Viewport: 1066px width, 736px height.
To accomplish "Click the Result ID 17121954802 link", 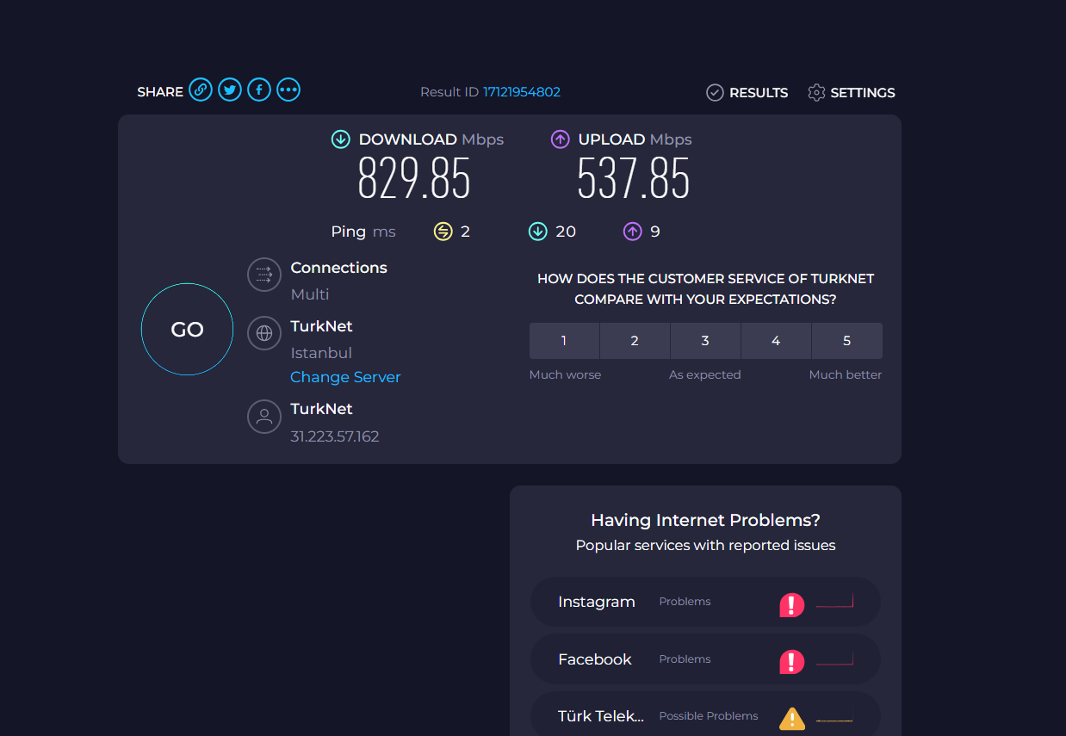I will click(x=522, y=92).
